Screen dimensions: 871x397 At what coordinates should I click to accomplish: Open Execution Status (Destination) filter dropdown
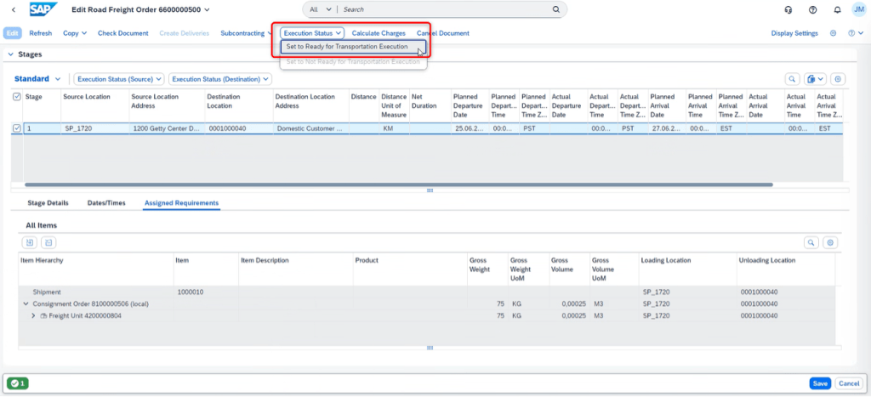[x=220, y=79]
